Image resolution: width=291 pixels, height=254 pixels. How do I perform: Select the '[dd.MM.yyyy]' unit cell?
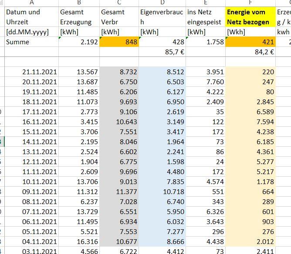click(x=31, y=32)
